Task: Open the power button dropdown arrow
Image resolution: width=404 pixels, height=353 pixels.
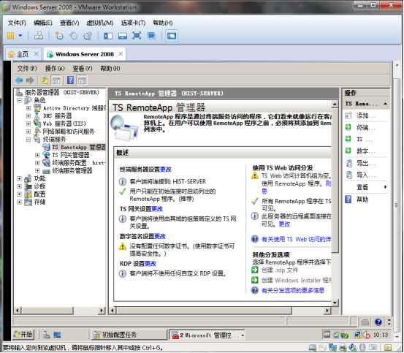Action: pos(20,36)
